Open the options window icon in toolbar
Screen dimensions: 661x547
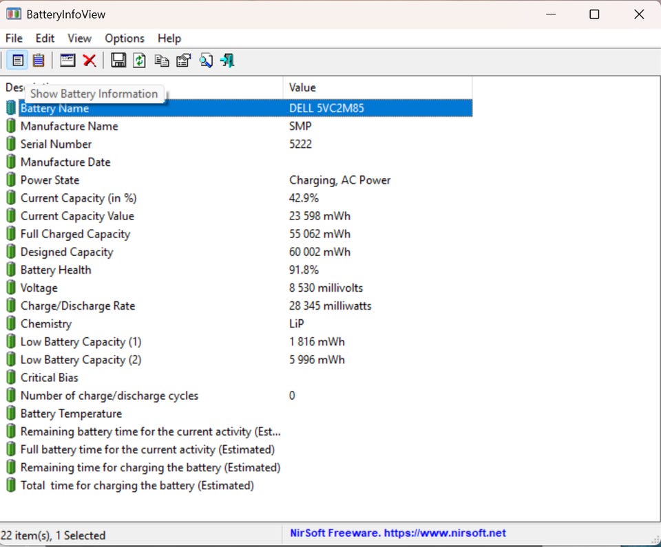tap(67, 61)
